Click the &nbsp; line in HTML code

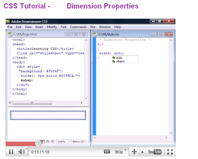coord(27,80)
